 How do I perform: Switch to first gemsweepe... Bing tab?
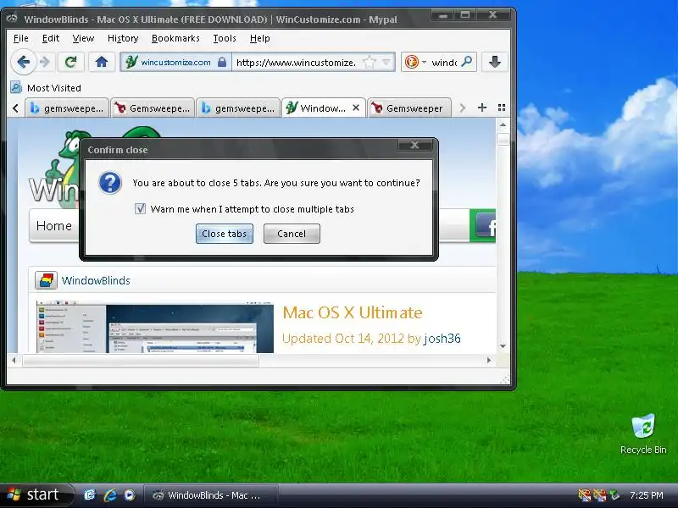[66, 108]
